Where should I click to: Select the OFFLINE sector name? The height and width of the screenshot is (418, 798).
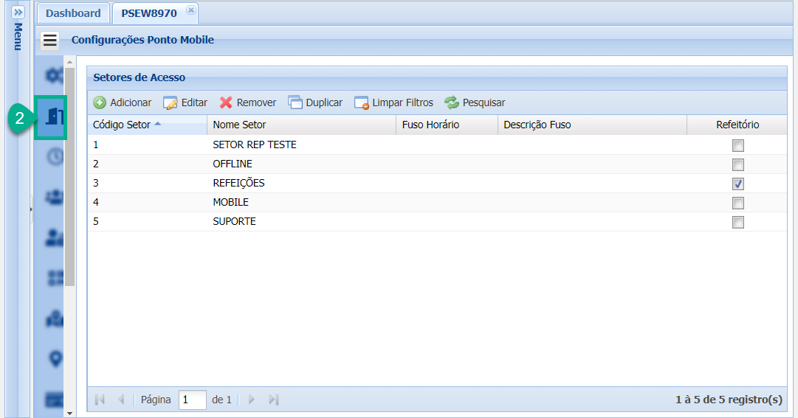tap(233, 164)
